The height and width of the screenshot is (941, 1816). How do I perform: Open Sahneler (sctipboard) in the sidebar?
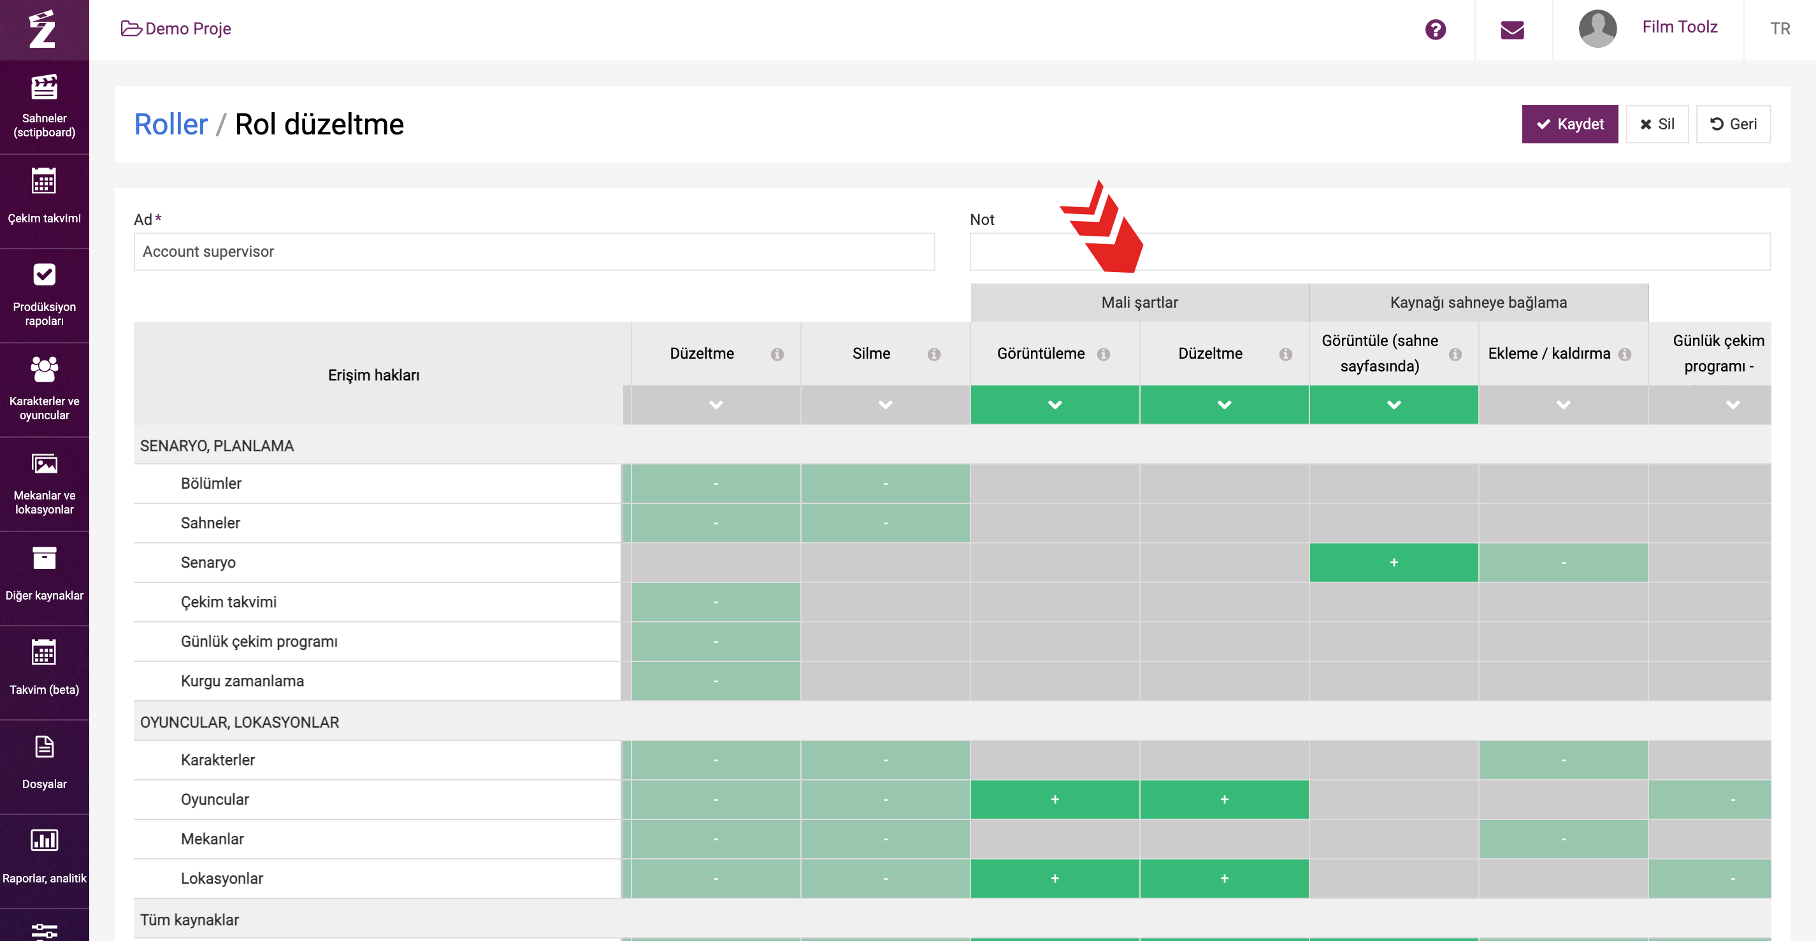[x=45, y=106]
